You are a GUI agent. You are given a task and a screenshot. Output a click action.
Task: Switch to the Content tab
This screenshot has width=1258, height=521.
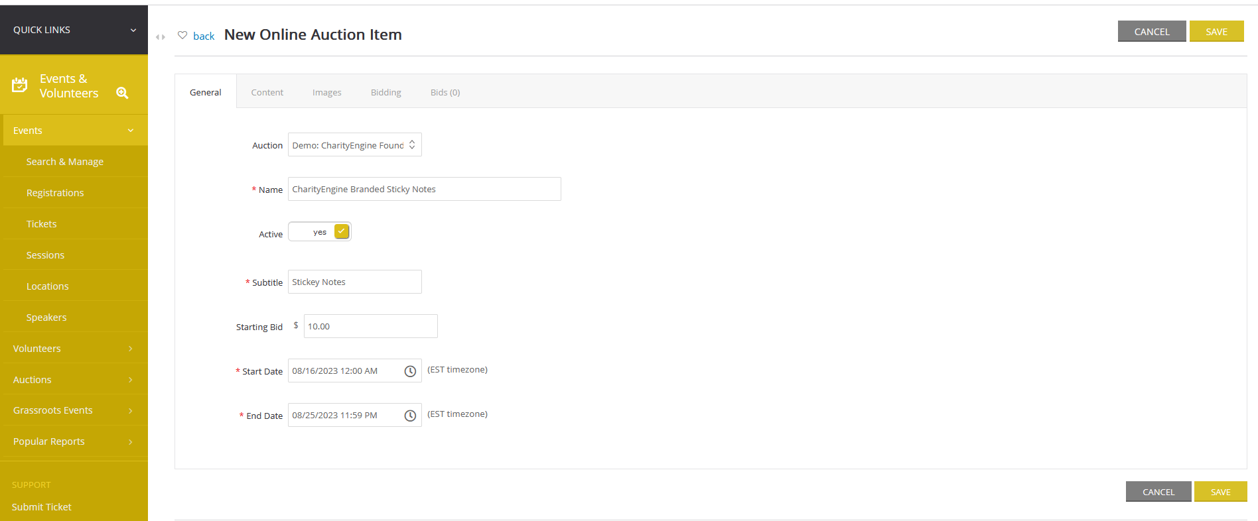(267, 92)
